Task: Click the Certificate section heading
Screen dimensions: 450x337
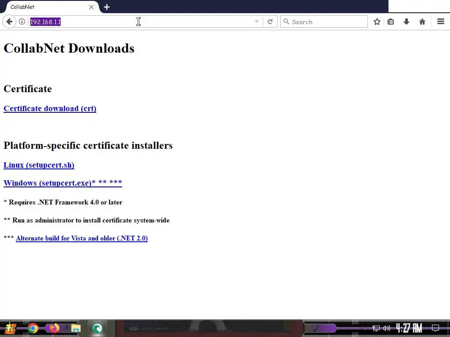Action: click(x=28, y=89)
